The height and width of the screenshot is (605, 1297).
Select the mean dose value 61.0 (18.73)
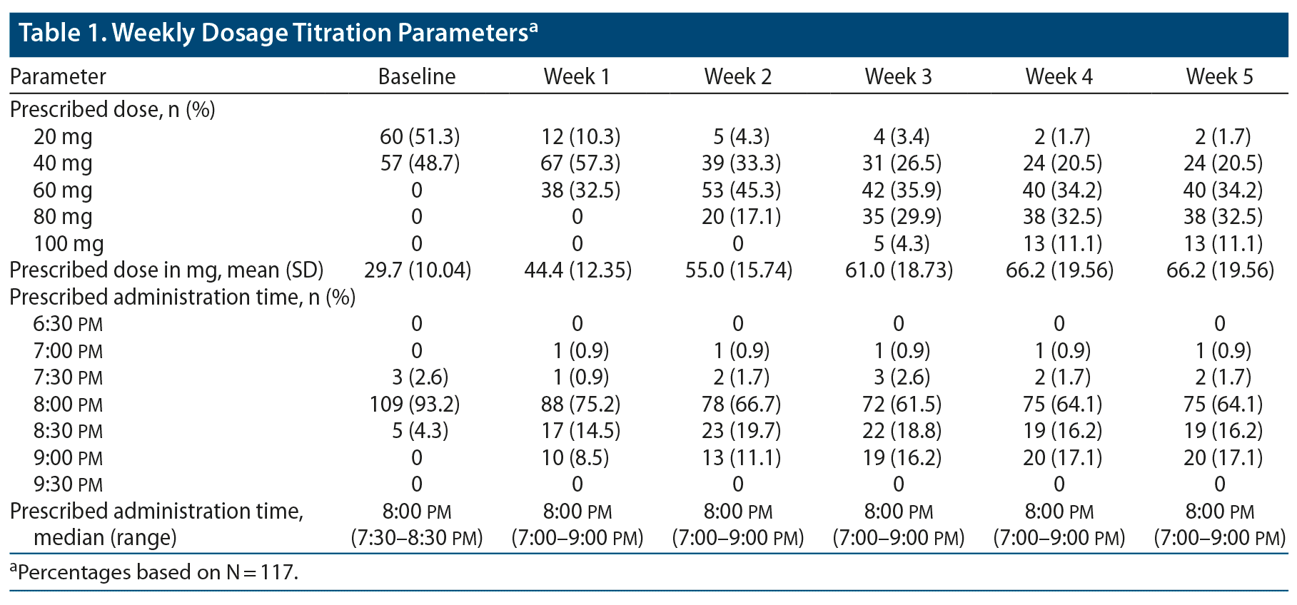(x=899, y=270)
